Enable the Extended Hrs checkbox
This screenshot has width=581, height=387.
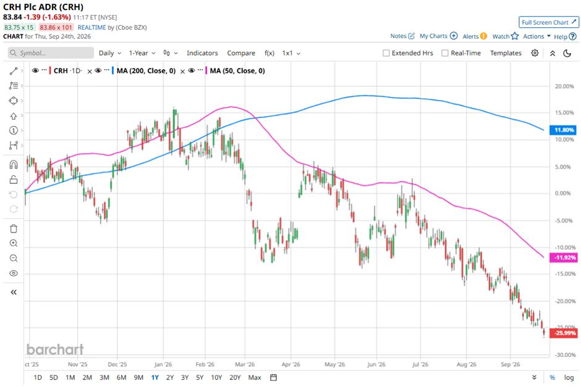[386, 53]
